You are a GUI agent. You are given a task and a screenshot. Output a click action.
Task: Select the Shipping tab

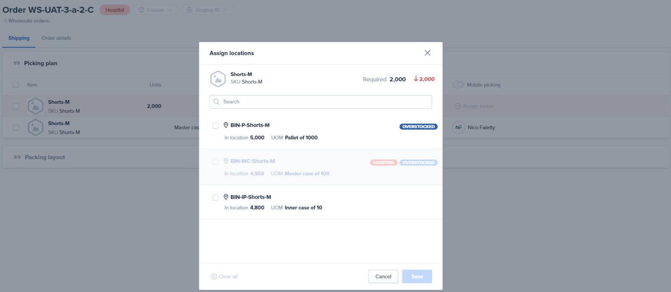click(x=19, y=38)
